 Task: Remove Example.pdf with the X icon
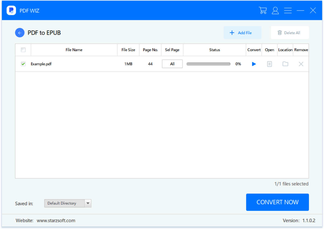point(301,64)
